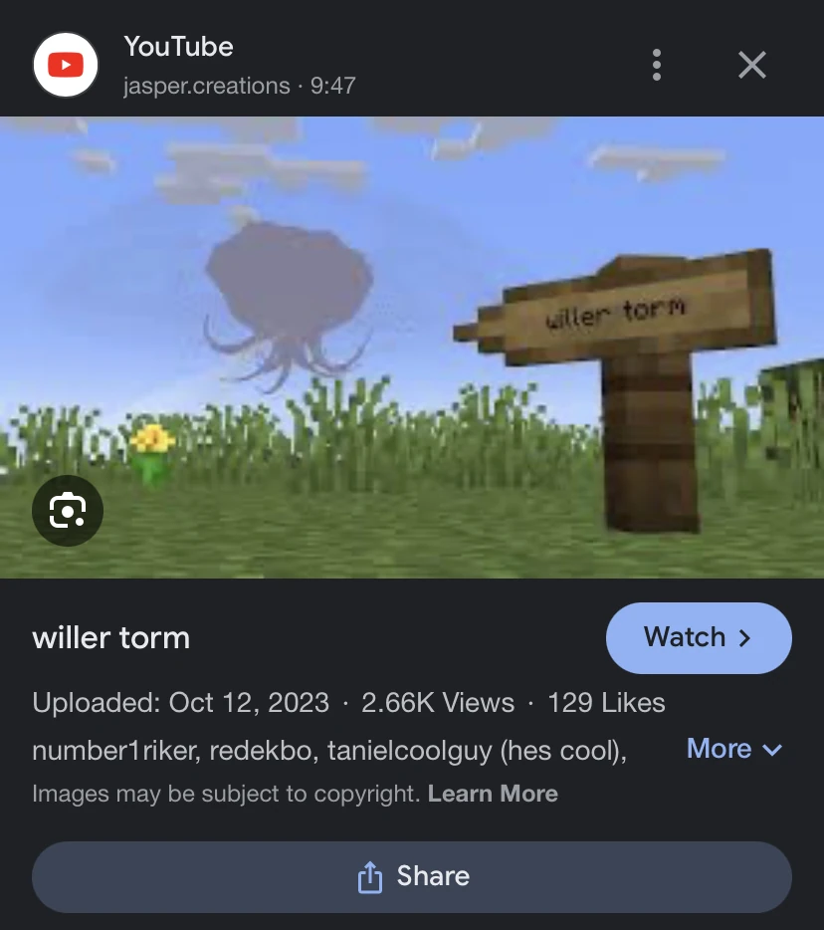Click the upload date and views line
This screenshot has height=930, width=824.
click(348, 703)
